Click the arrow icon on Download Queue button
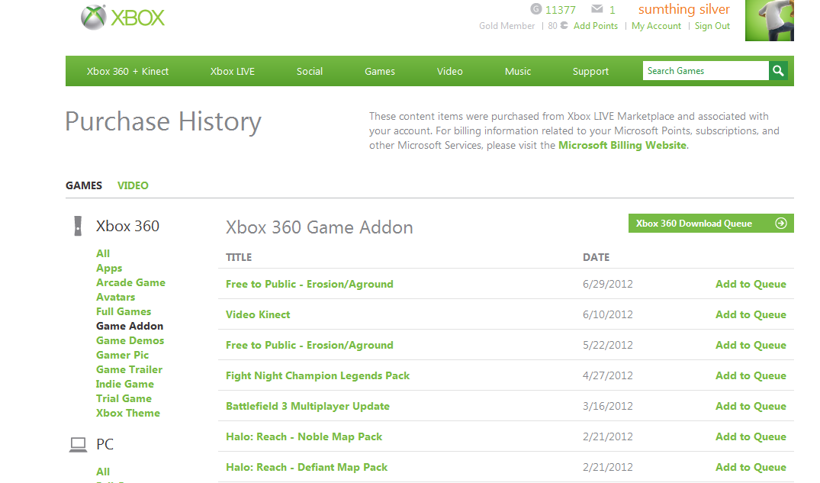Screen dimensions: 820x483 (x=780, y=224)
